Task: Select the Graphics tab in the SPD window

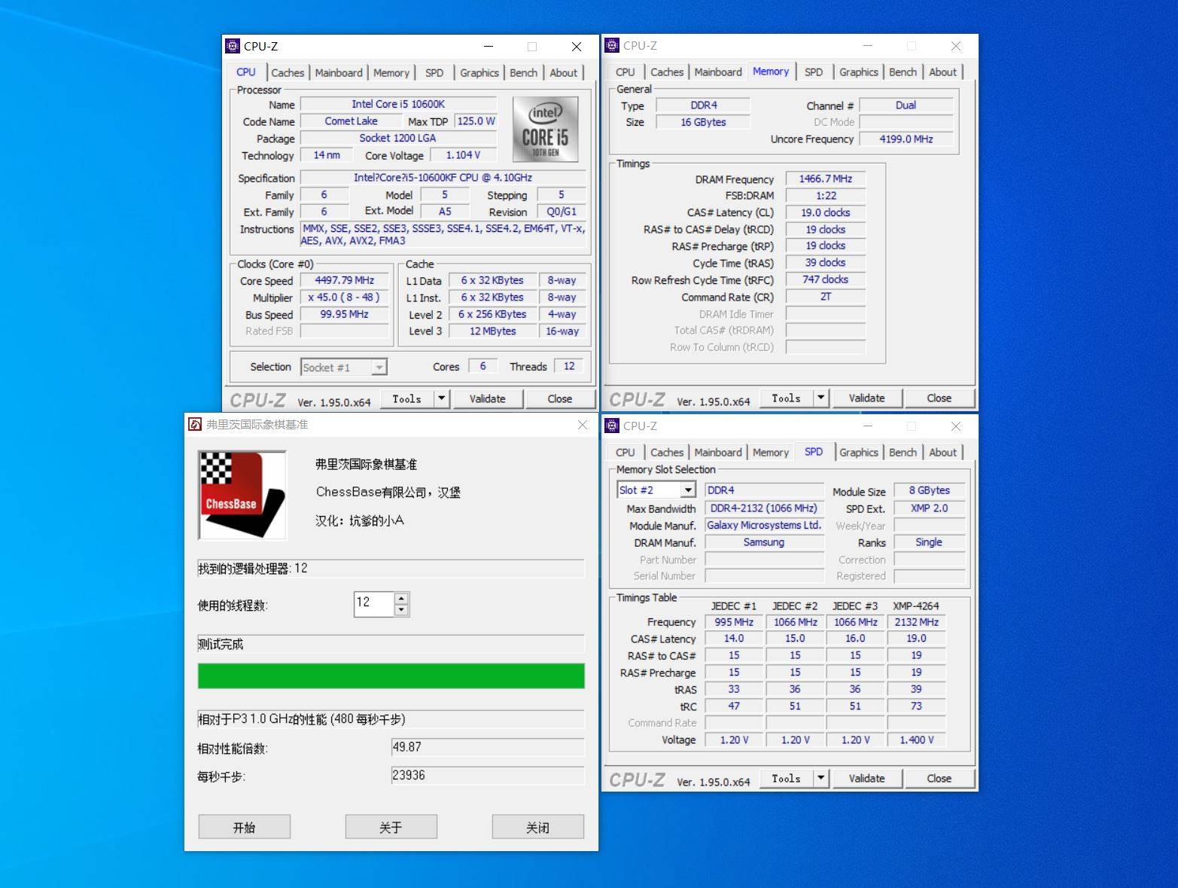Action: point(859,453)
